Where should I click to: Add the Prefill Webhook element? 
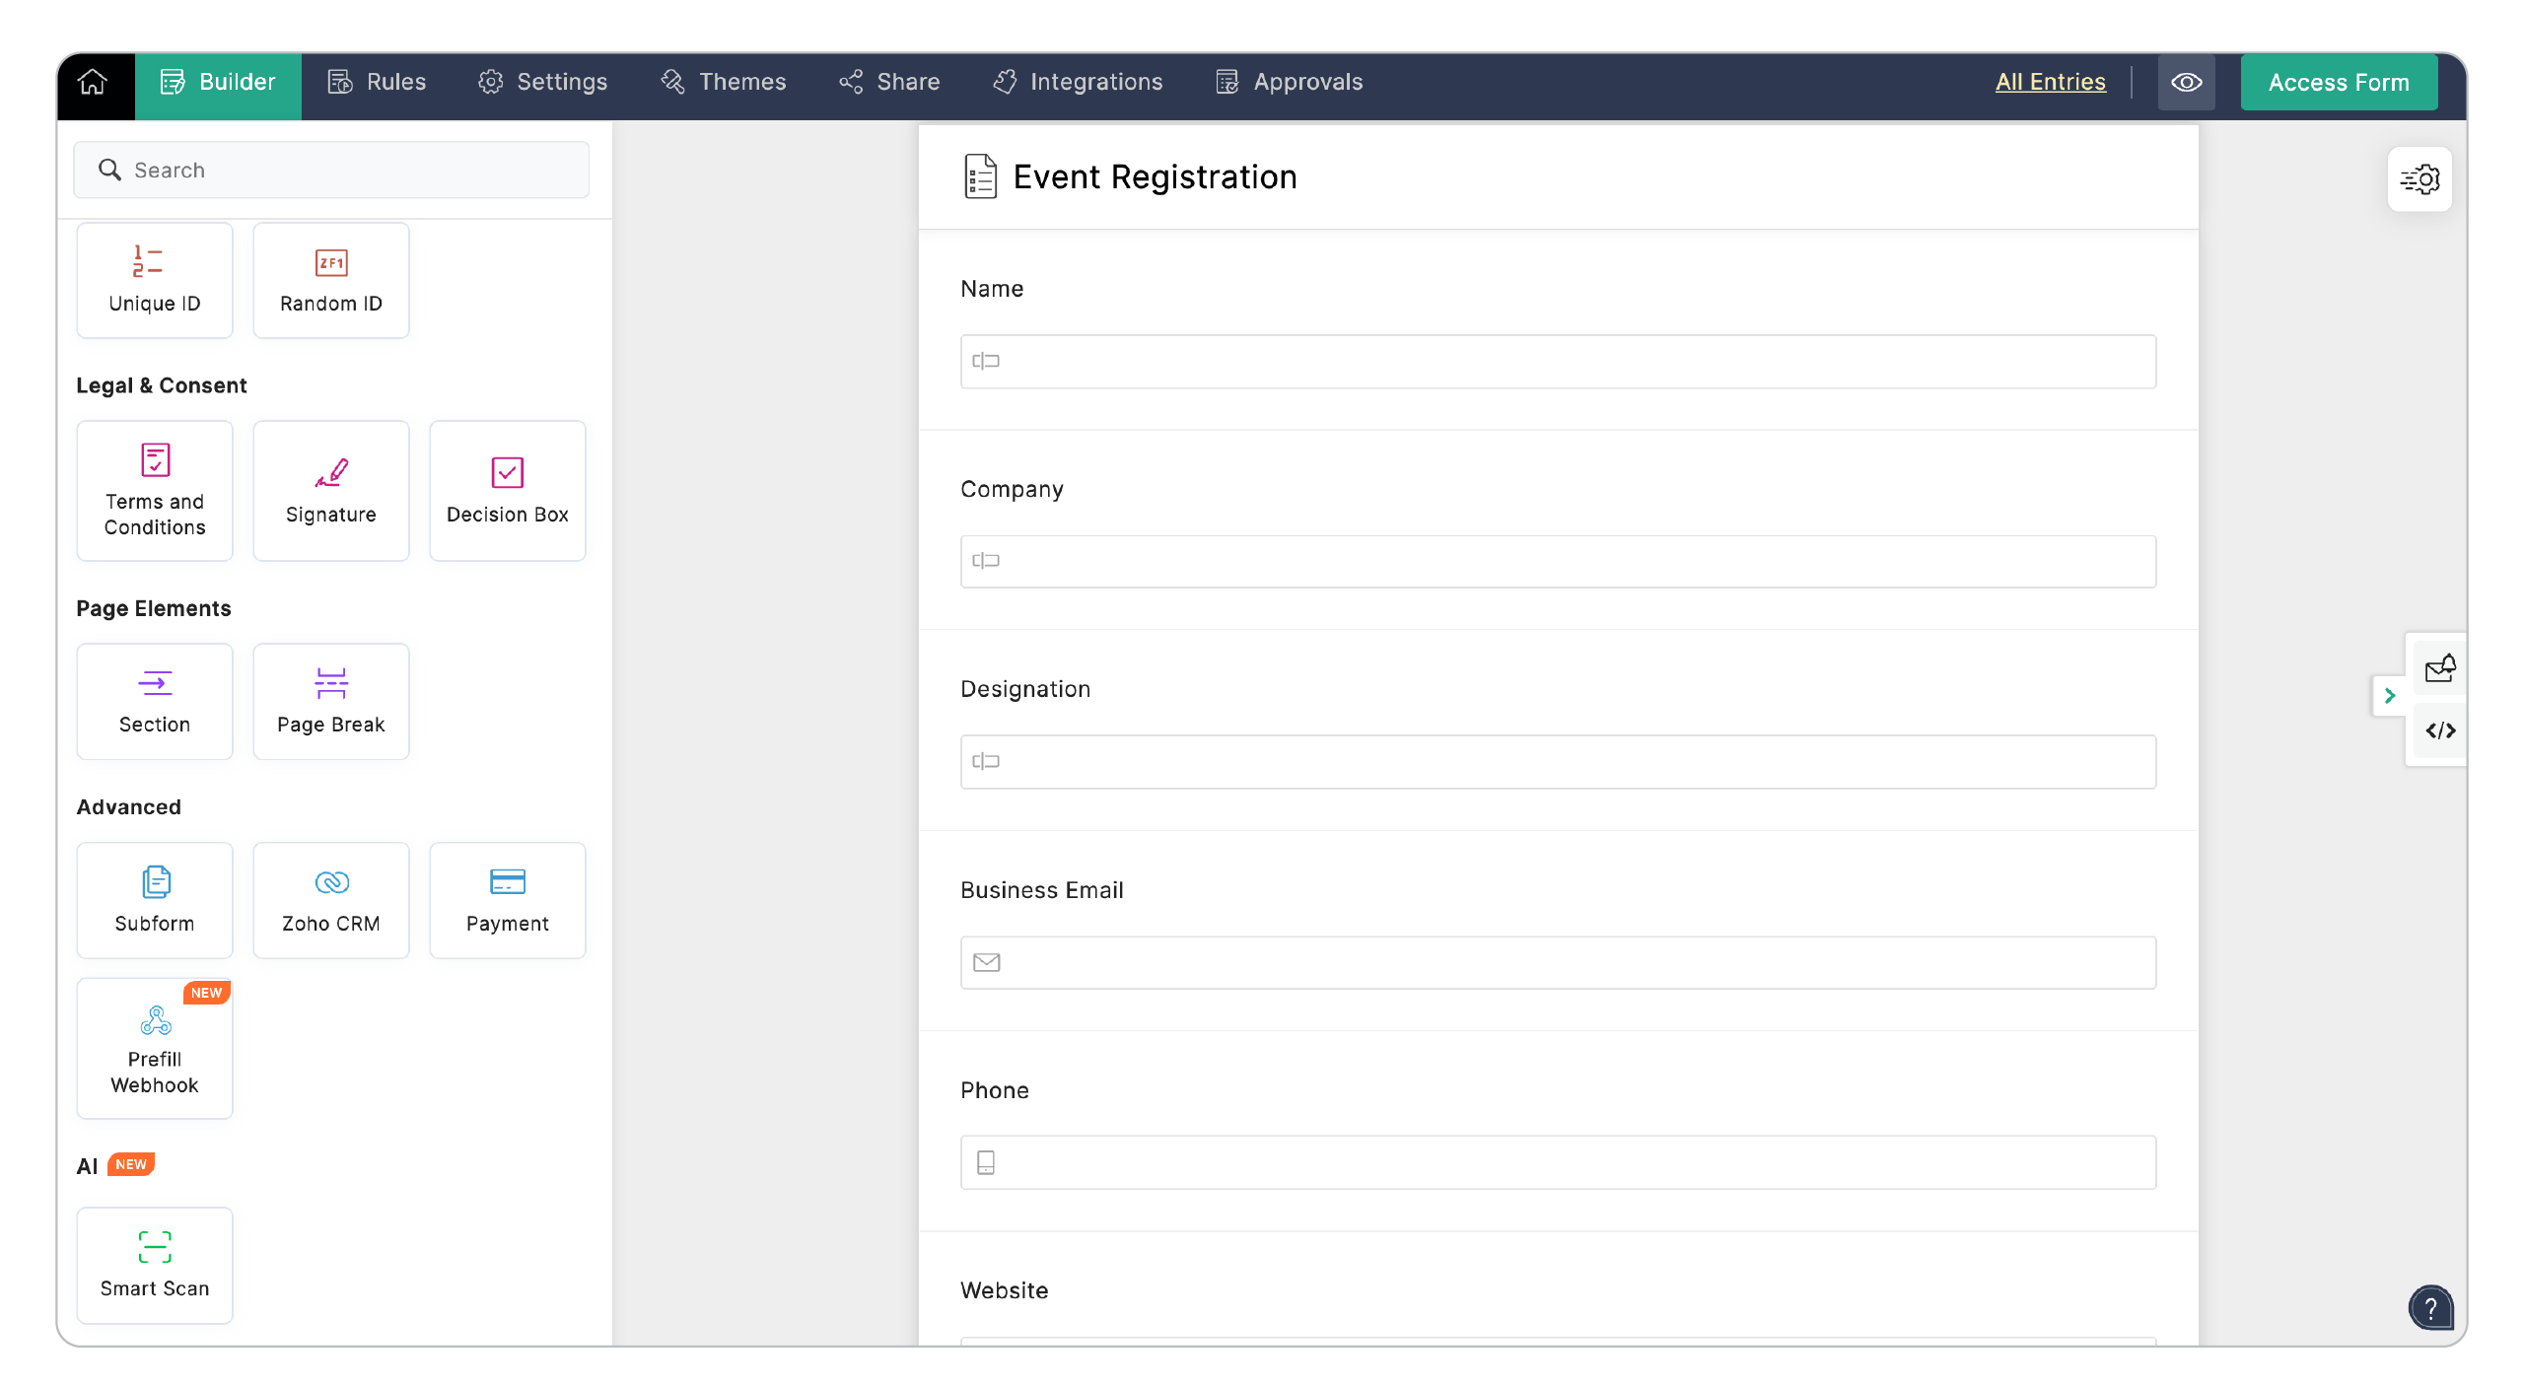pos(154,1048)
